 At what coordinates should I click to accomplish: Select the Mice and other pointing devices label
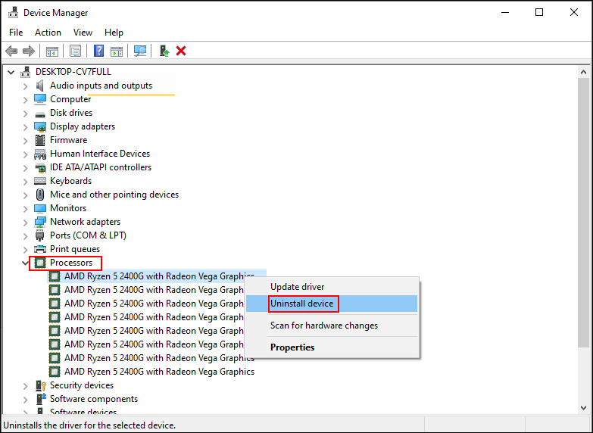pyautogui.click(x=114, y=195)
